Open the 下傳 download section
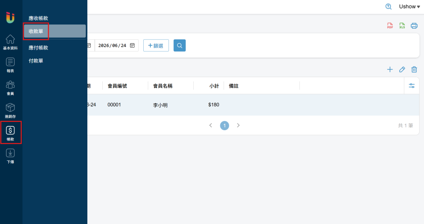 [10, 156]
